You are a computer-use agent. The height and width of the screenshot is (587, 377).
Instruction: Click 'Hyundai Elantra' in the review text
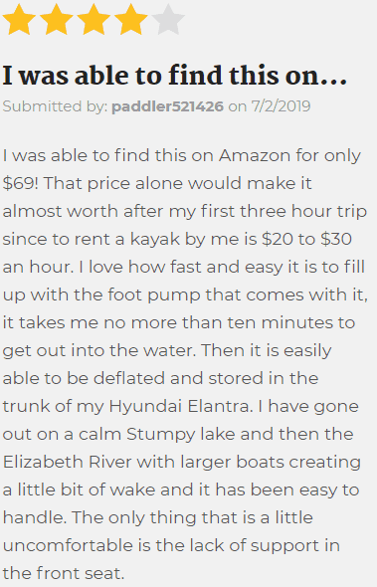179,407
